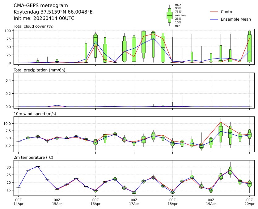Select the Control legend label
The height and width of the screenshot is (209, 258).
(x=227, y=12)
